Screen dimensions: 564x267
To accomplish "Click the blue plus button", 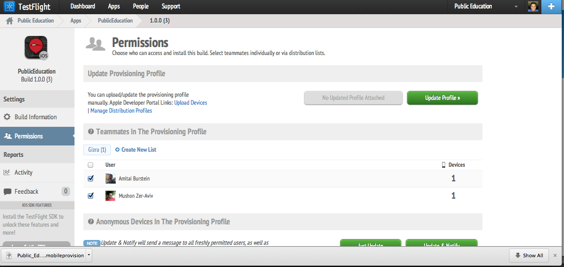I will (551, 7).
